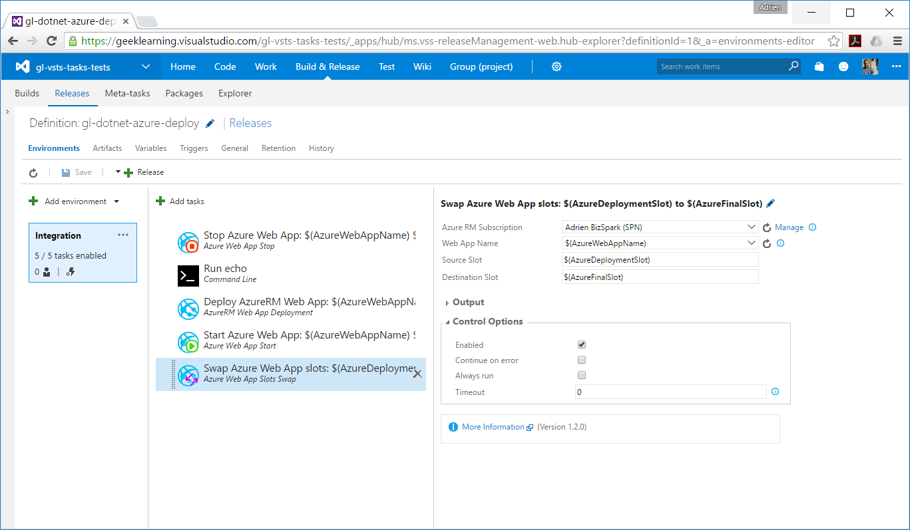Viewport: 910px width, 530px height.
Task: Click the Chrome reload button
Action: coord(51,41)
